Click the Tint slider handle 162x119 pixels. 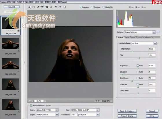point(139,58)
